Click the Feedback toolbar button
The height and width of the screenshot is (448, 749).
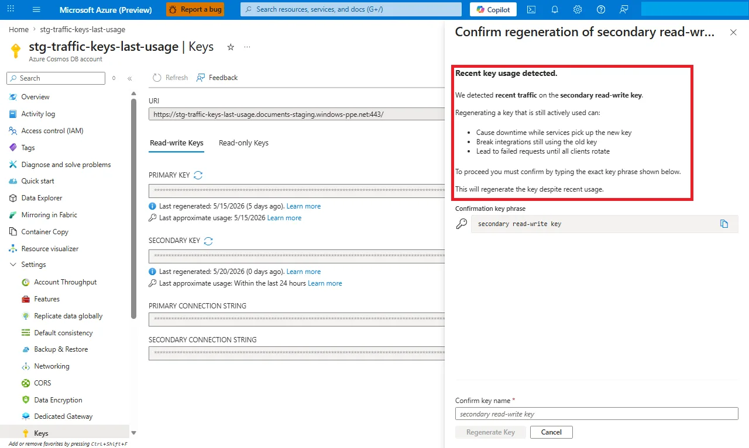[x=217, y=78]
